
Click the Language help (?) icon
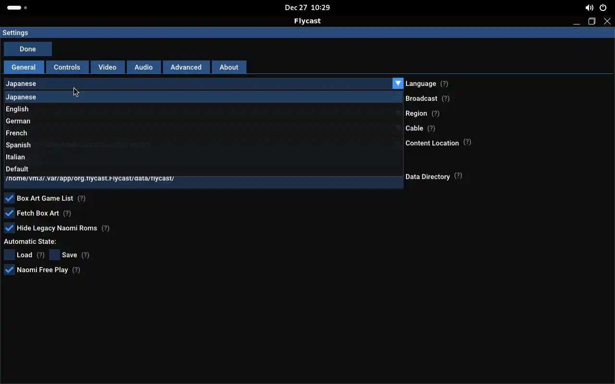[444, 84]
